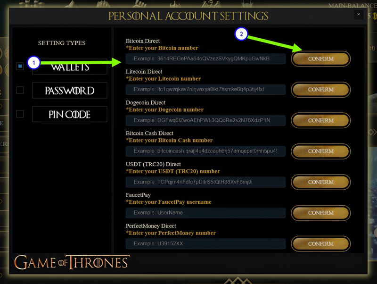This screenshot has width=377, height=284.
Task: Select the FaucetPay username field
Action: coord(205,213)
